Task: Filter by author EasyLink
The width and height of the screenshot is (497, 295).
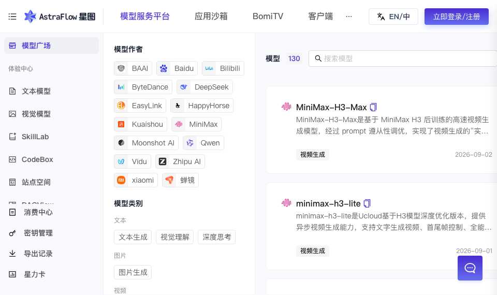Action: click(x=140, y=106)
